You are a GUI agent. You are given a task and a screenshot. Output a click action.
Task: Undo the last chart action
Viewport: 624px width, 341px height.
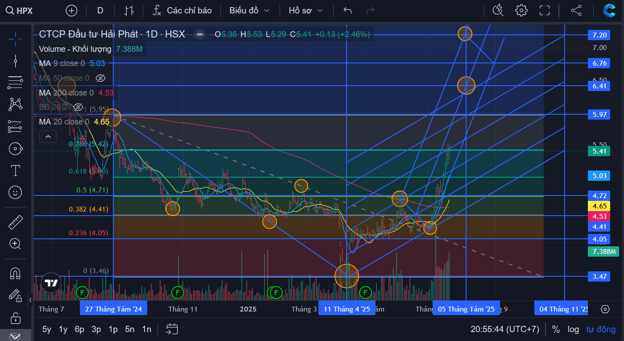348,11
